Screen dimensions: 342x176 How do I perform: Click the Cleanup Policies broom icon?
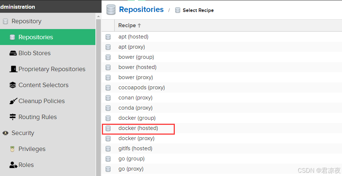coord(13,101)
